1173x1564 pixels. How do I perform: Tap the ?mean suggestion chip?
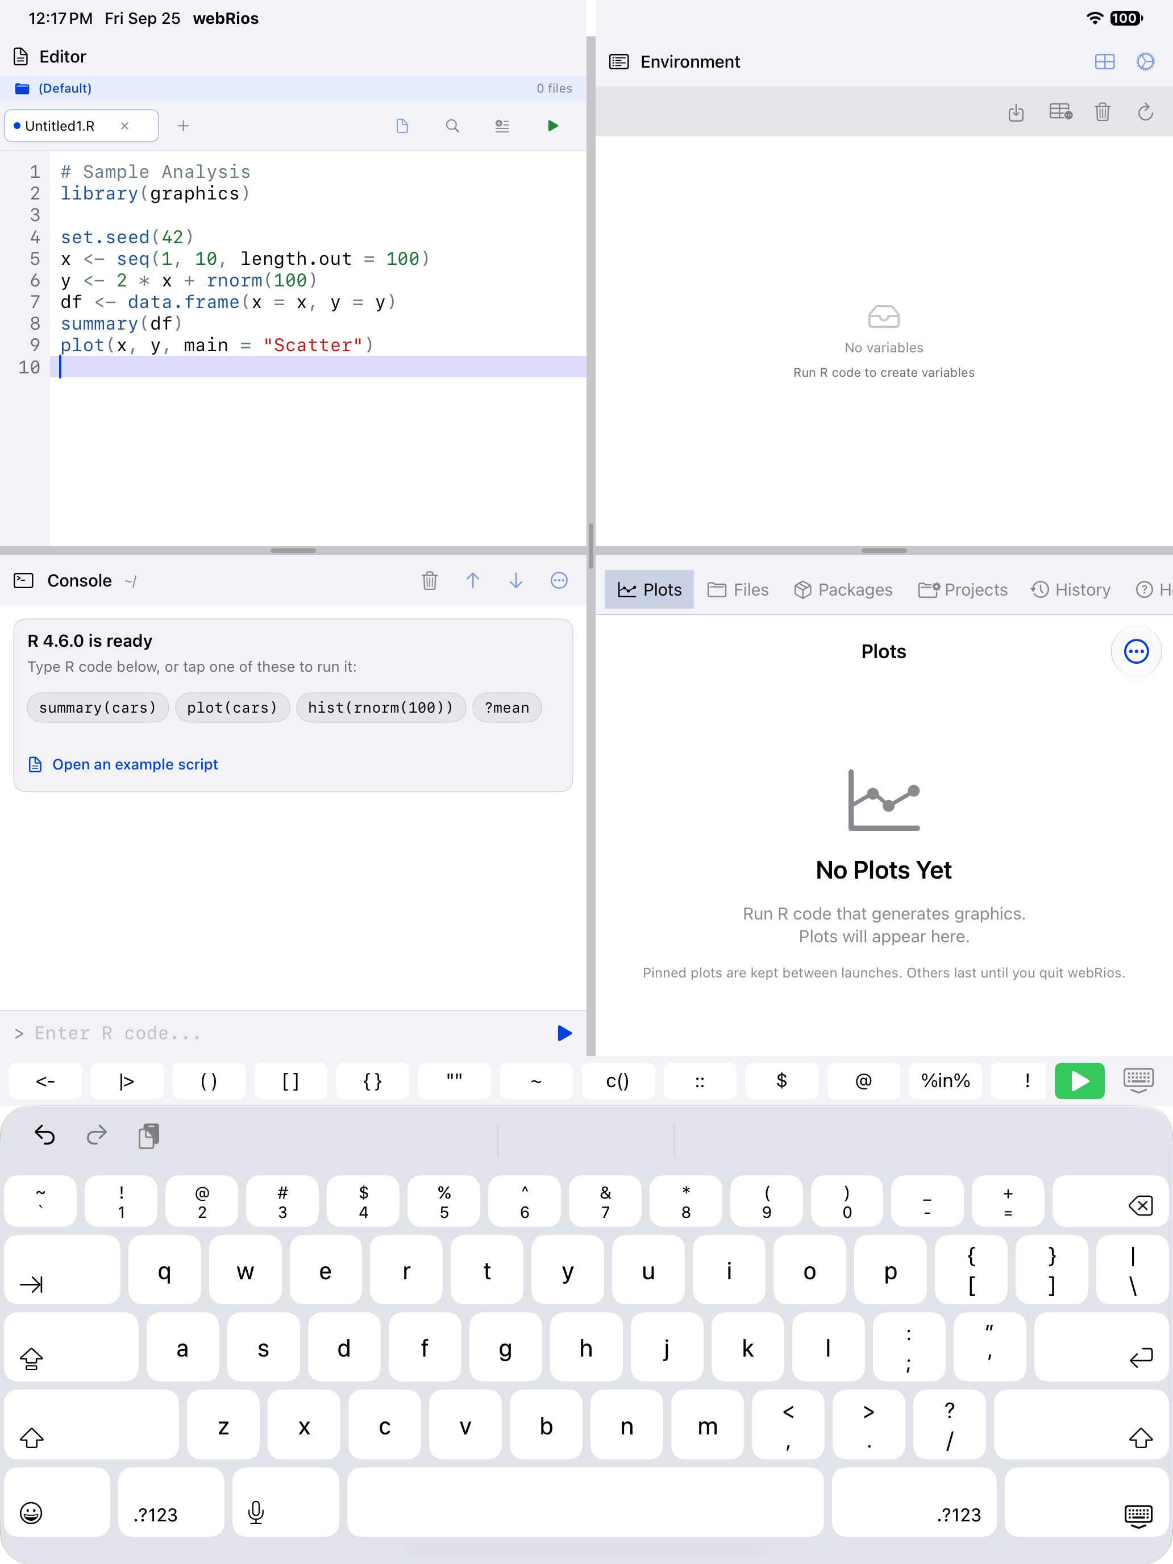coord(507,708)
